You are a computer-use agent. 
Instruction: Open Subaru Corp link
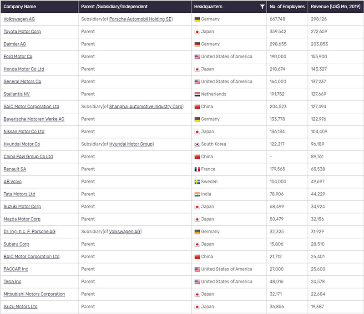tap(16, 244)
